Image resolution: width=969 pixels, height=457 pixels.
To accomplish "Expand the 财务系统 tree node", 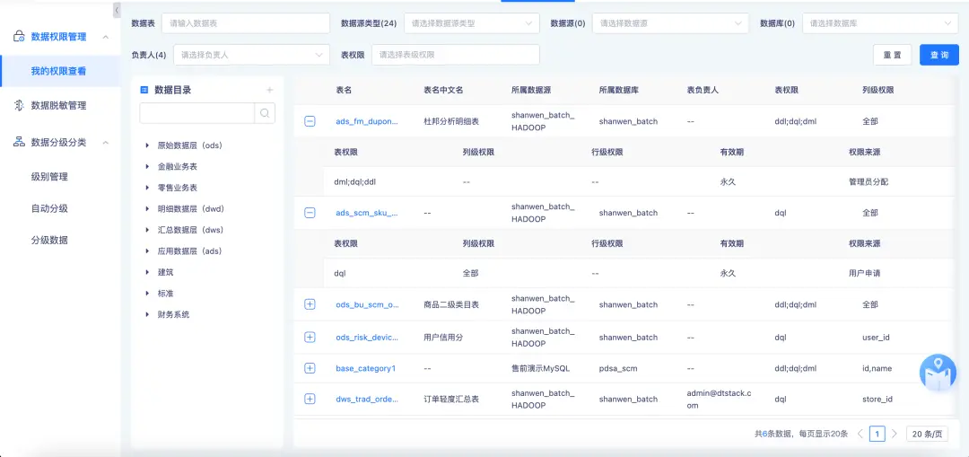I will pos(147,314).
